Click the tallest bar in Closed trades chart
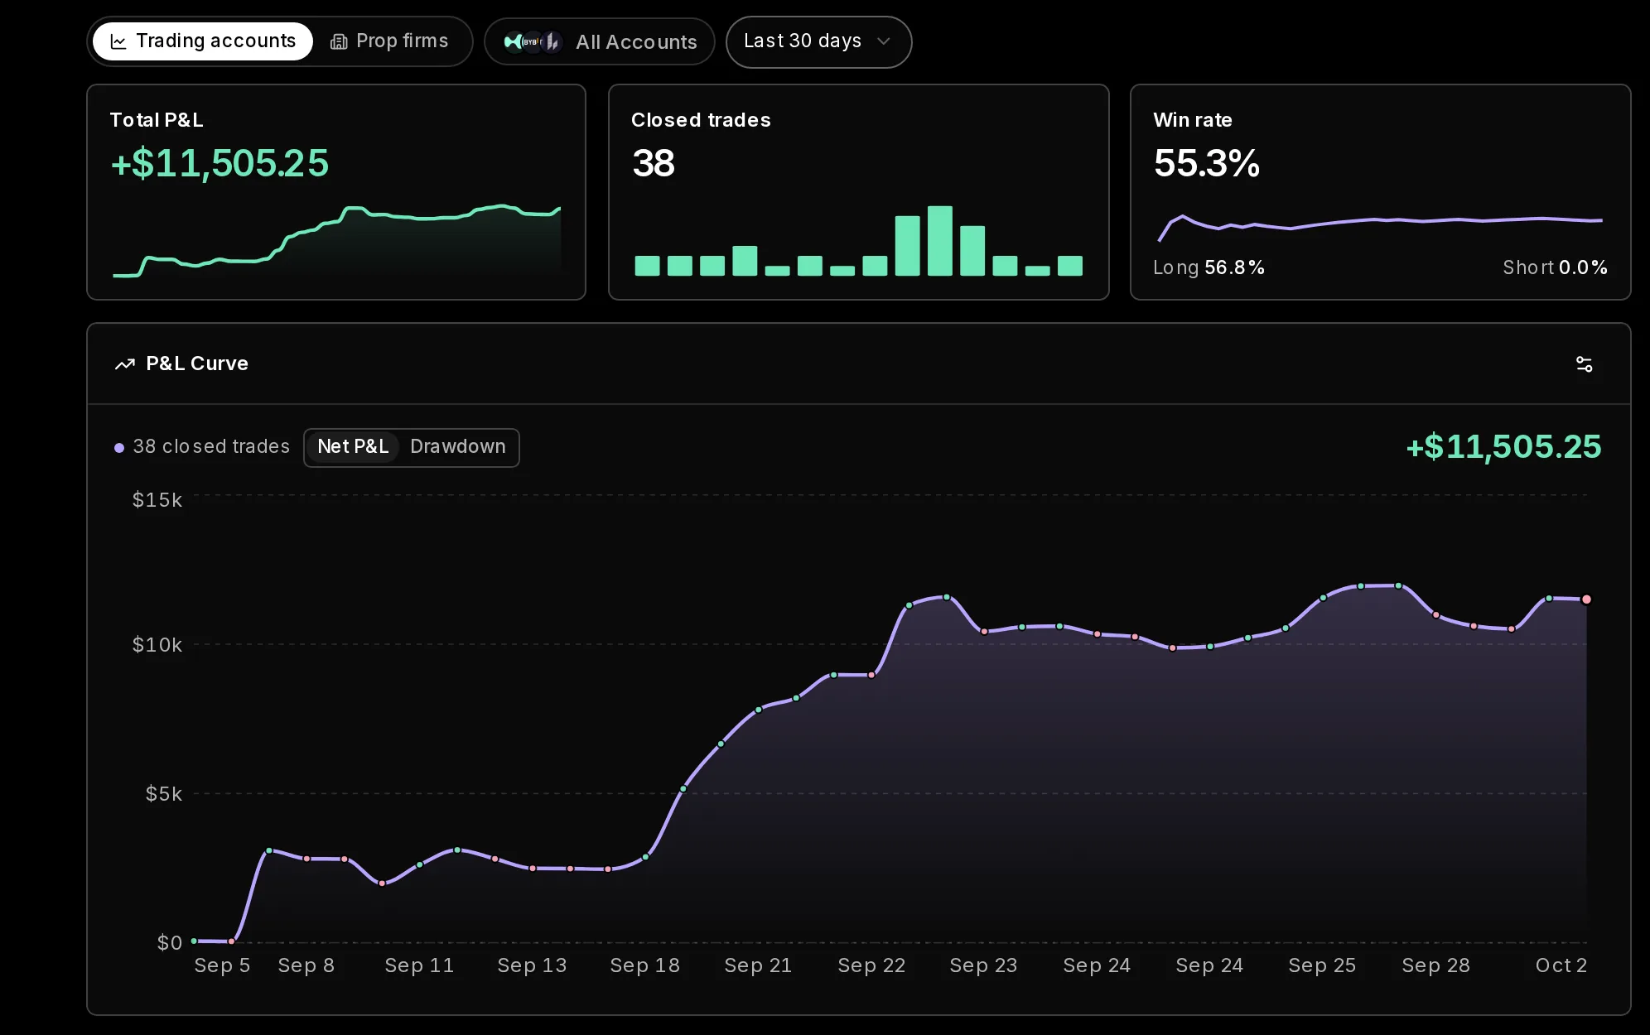Viewport: 1650px width, 1035px height. [940, 240]
